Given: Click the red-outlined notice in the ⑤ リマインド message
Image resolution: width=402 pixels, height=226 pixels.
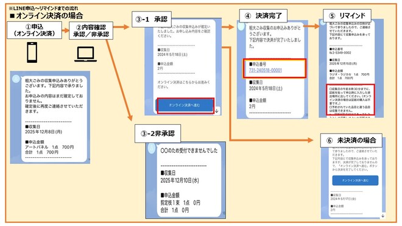Looking at the screenshot, I should [350, 99].
